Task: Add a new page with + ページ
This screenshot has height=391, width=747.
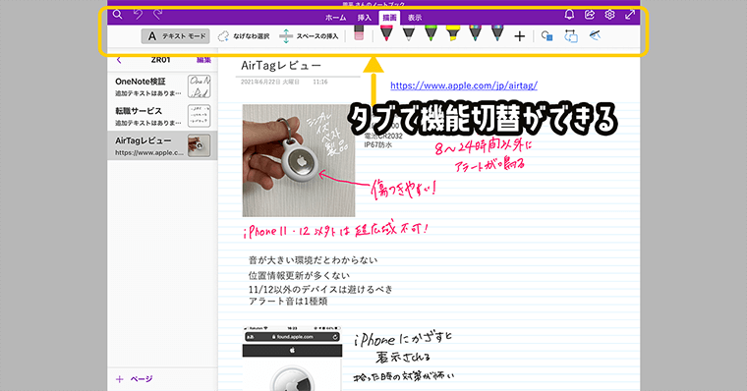Action: point(135,379)
